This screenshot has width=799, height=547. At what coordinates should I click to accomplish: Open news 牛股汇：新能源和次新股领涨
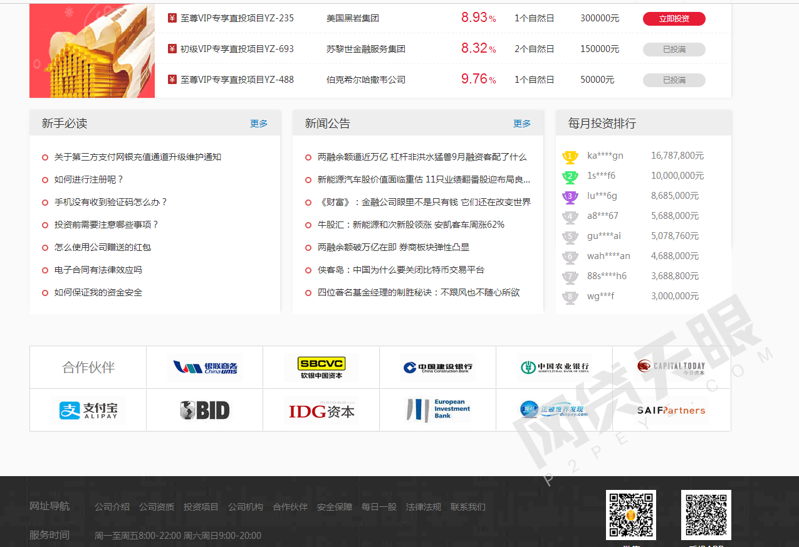411,225
